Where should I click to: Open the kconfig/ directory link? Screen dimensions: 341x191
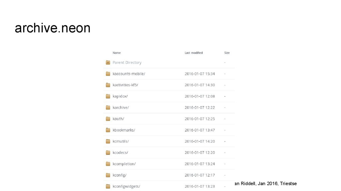(x=120, y=175)
